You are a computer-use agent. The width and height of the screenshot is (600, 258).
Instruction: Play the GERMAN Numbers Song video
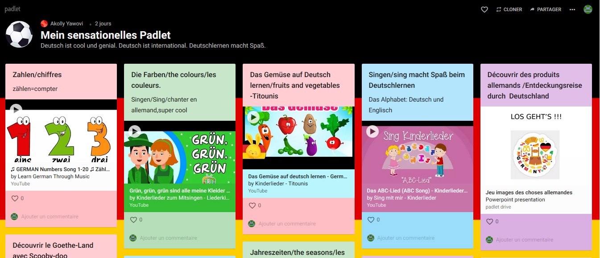(x=16, y=109)
